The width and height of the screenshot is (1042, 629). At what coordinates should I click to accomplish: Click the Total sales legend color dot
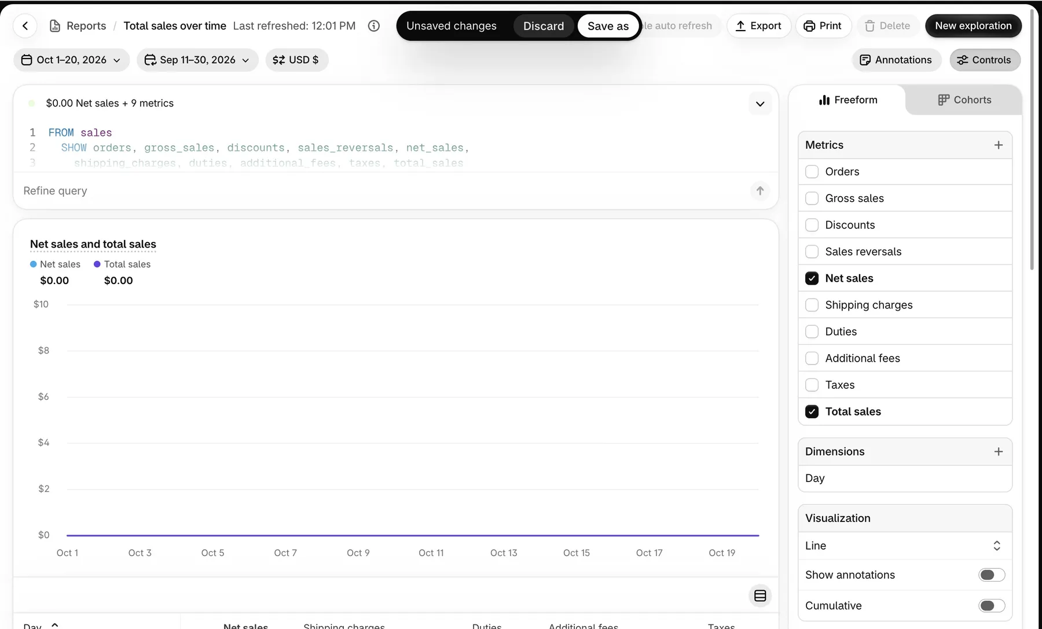click(97, 264)
